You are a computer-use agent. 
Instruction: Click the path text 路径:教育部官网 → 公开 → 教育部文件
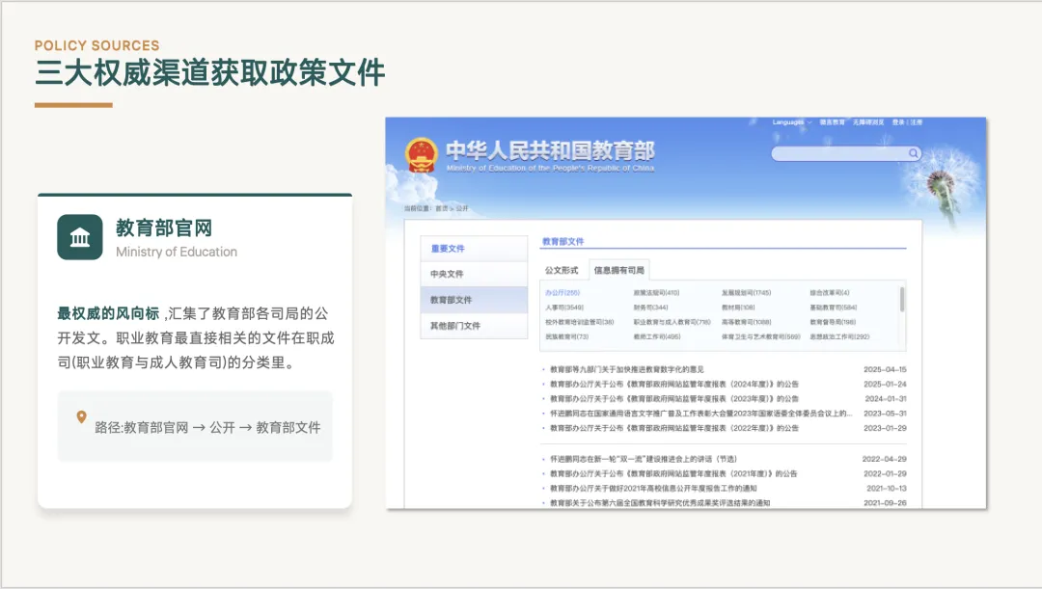pos(207,427)
